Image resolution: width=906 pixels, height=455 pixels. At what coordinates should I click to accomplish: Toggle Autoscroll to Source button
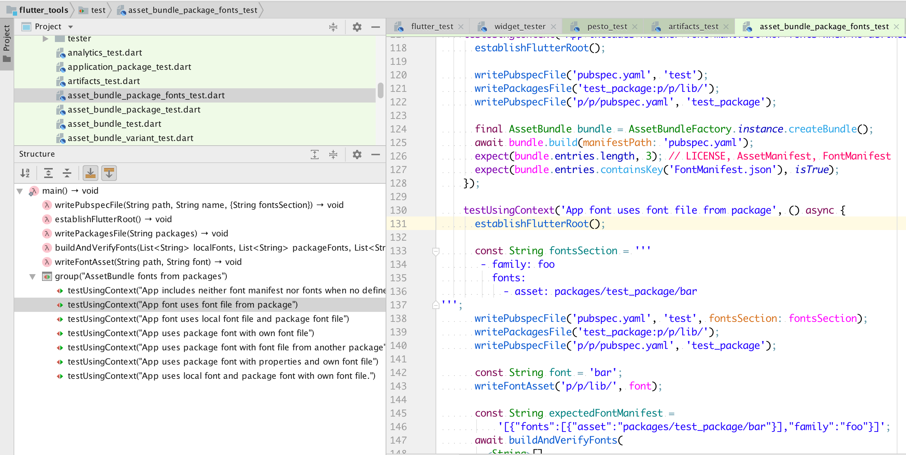(x=91, y=173)
